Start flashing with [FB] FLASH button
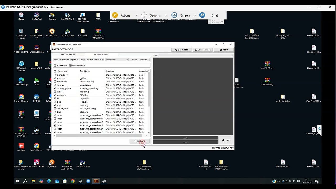The image size is (336, 189). [140, 141]
